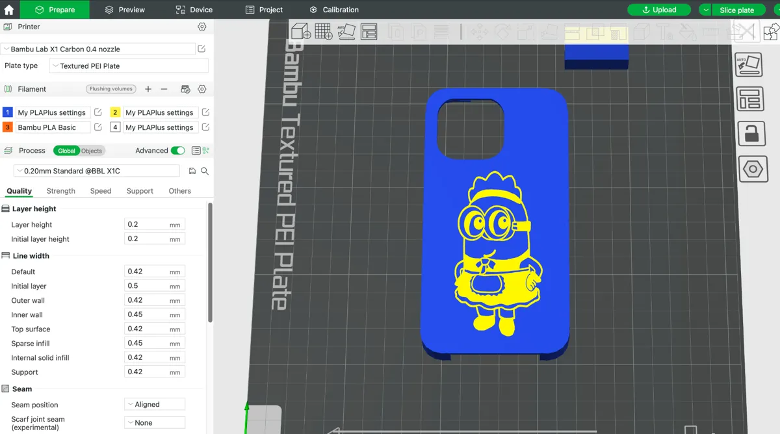Click the compare presets list icon

pyautogui.click(x=196, y=150)
